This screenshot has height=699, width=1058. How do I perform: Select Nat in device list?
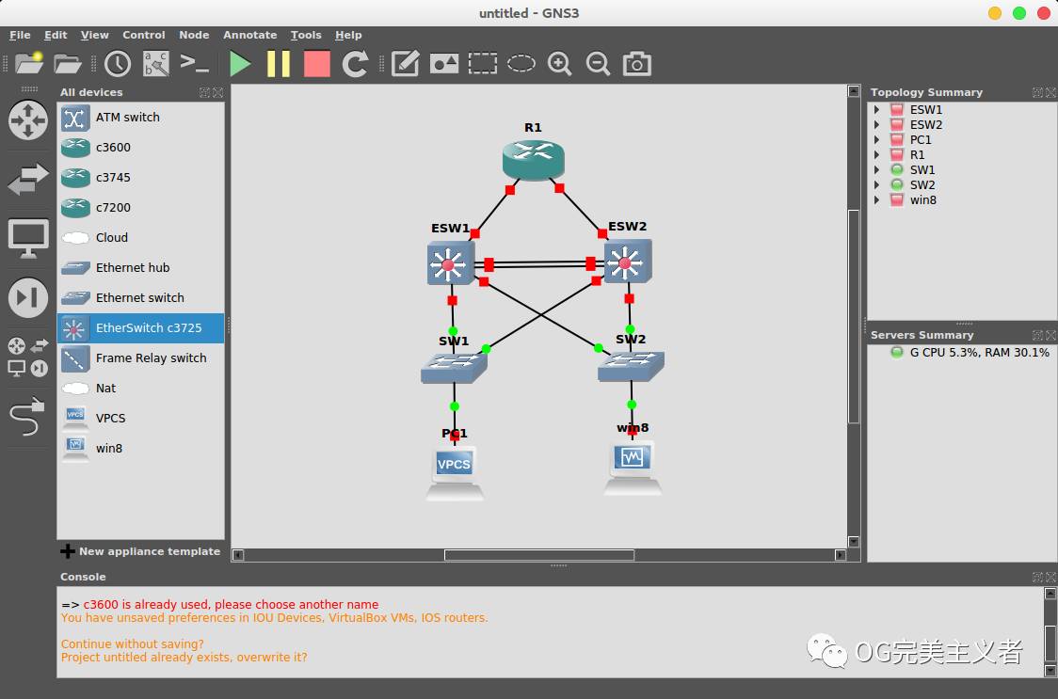point(140,388)
